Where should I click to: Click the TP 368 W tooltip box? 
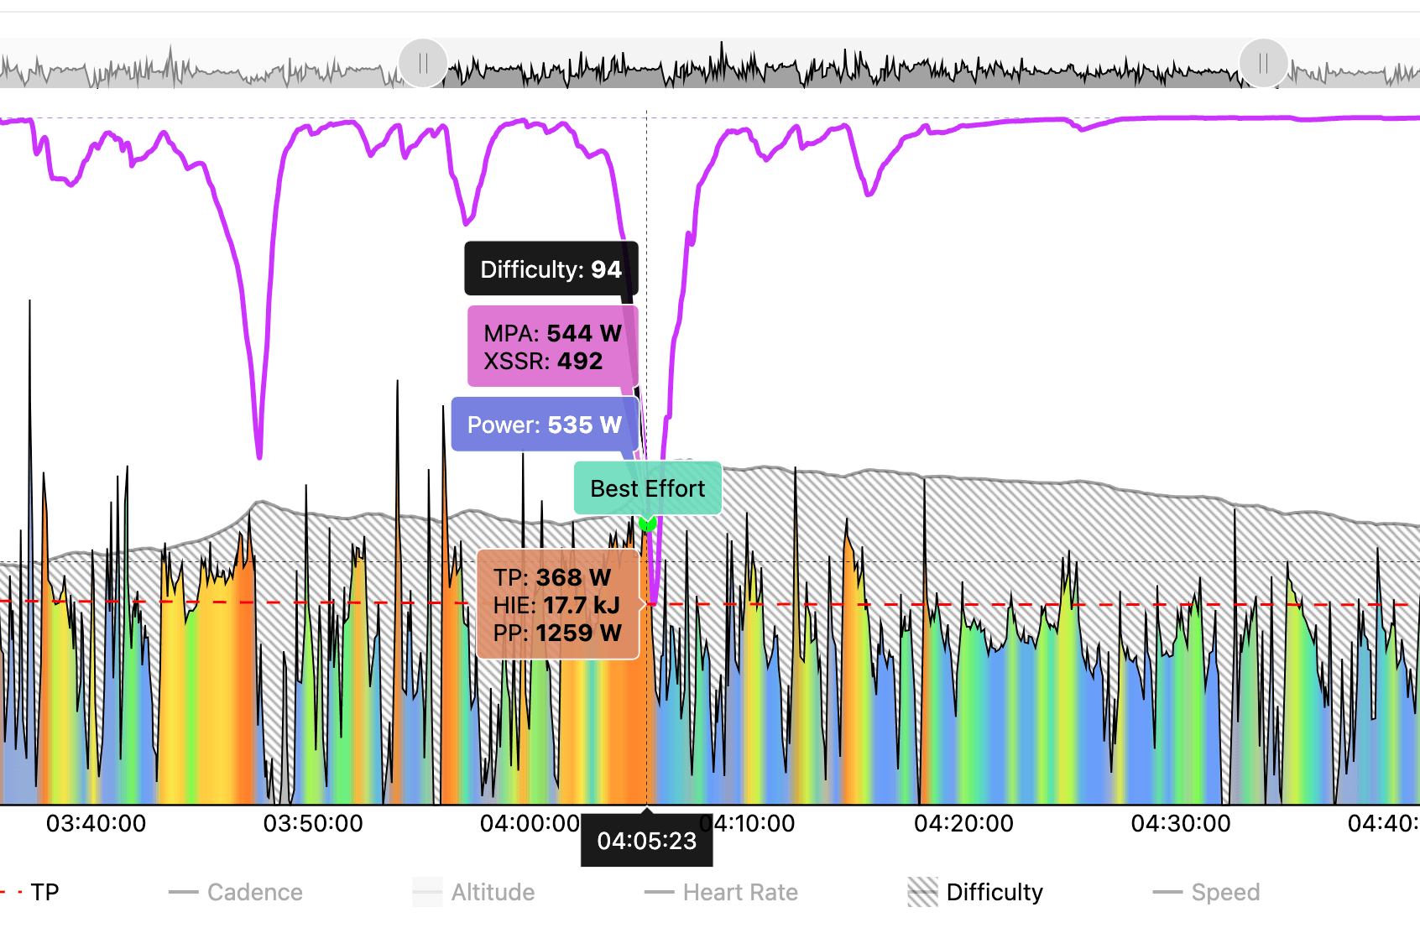(x=558, y=604)
